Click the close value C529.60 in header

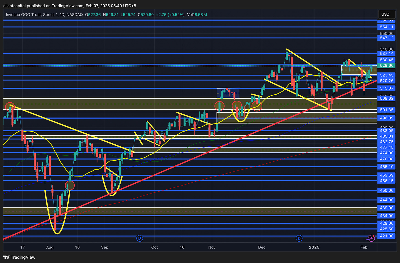click(146, 15)
